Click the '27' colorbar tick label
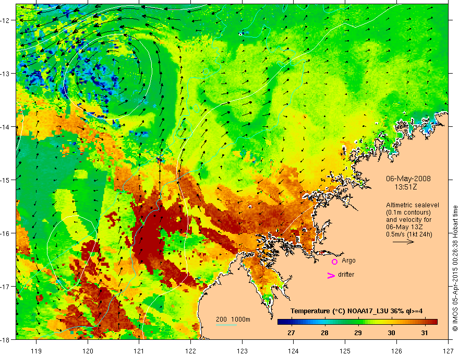This screenshot has width=459, height=355. tap(291, 333)
